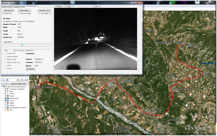217x136 pixels.
Task: Click the Full Screen button above the preview
Action: click(x=59, y=6)
